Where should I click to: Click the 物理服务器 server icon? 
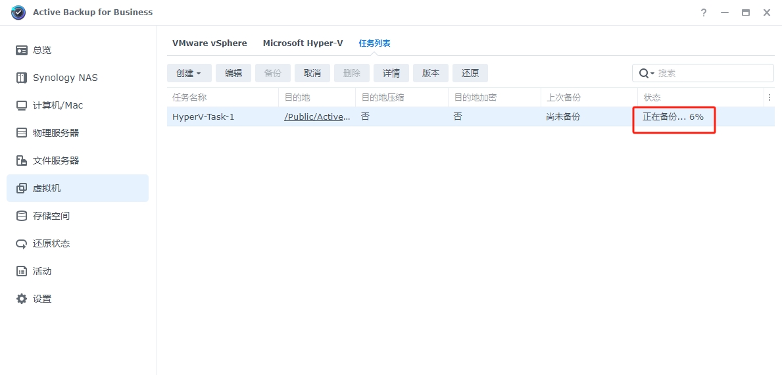click(22, 133)
